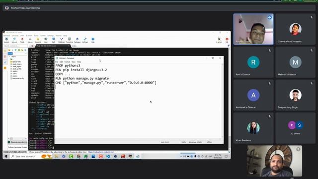318x179 pixels.
Task: Select the .bash_history file in sidebar
Action: point(16,64)
